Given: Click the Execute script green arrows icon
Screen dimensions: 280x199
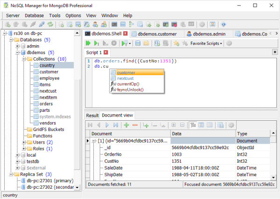Looking at the screenshot, I should [x=88, y=43].
